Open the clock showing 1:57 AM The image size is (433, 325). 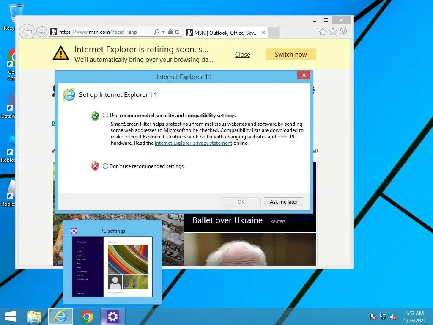coord(414,317)
